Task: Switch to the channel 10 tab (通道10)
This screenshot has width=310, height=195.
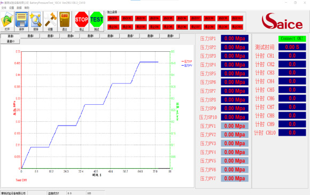Action: [x=10, y=41]
